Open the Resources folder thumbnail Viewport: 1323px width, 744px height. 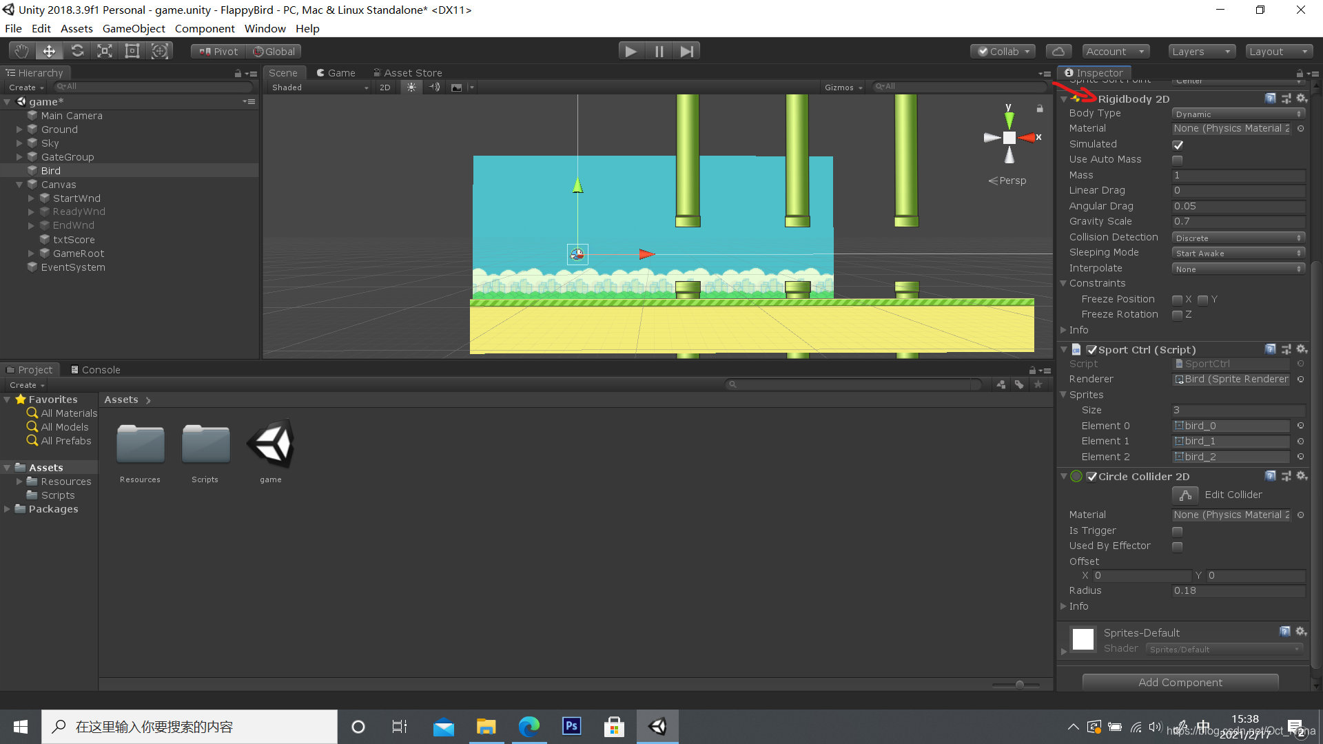[140, 444]
